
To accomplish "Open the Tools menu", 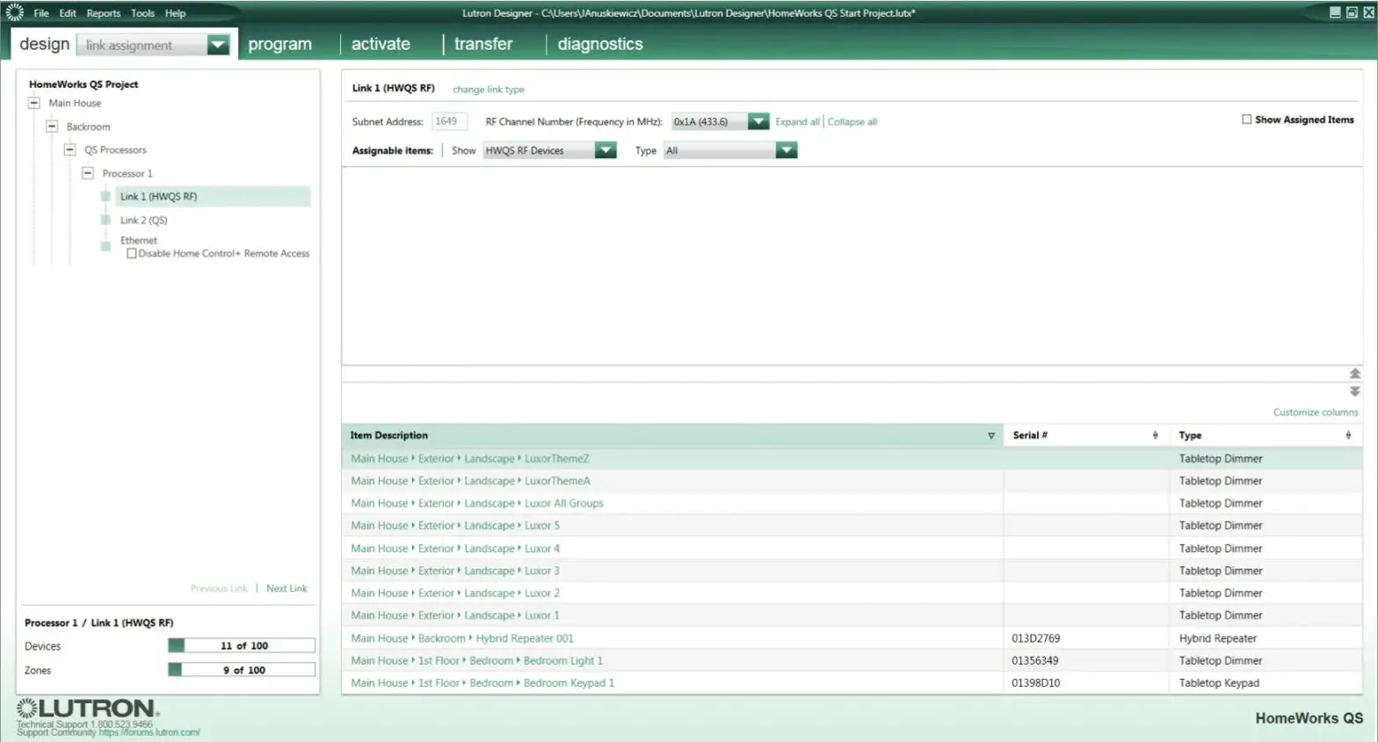I will pos(142,13).
